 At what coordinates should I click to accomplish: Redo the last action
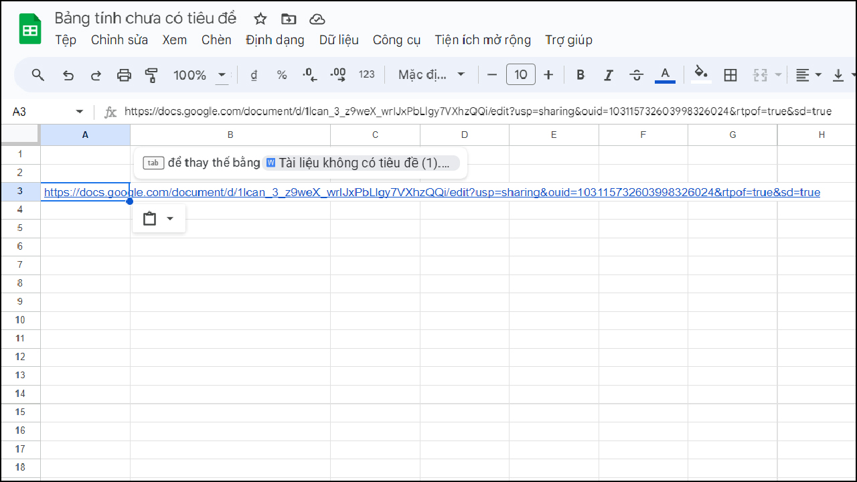pos(96,75)
